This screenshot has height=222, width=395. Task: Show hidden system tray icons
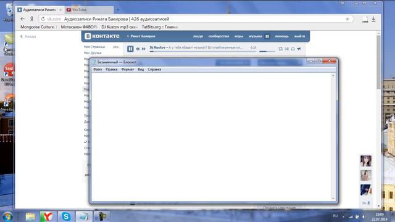(x=343, y=216)
